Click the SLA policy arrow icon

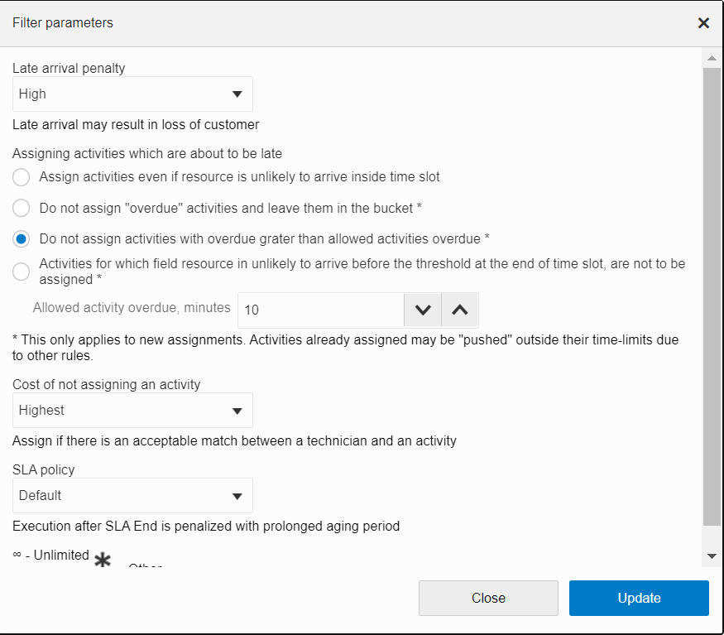click(x=237, y=496)
